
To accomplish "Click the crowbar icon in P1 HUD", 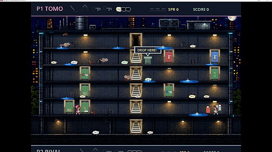I will click(74, 9).
